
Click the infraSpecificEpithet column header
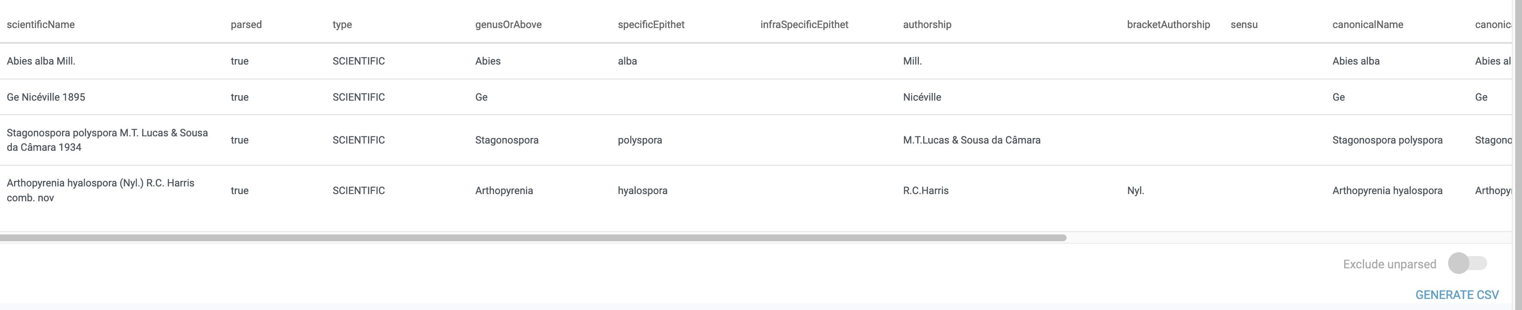(x=804, y=24)
